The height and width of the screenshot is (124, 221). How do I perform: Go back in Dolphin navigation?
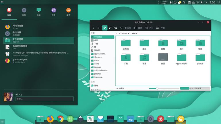pos(93,28)
